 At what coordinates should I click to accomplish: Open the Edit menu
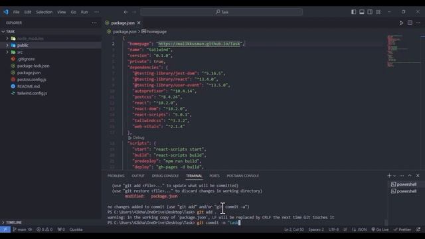(28, 12)
